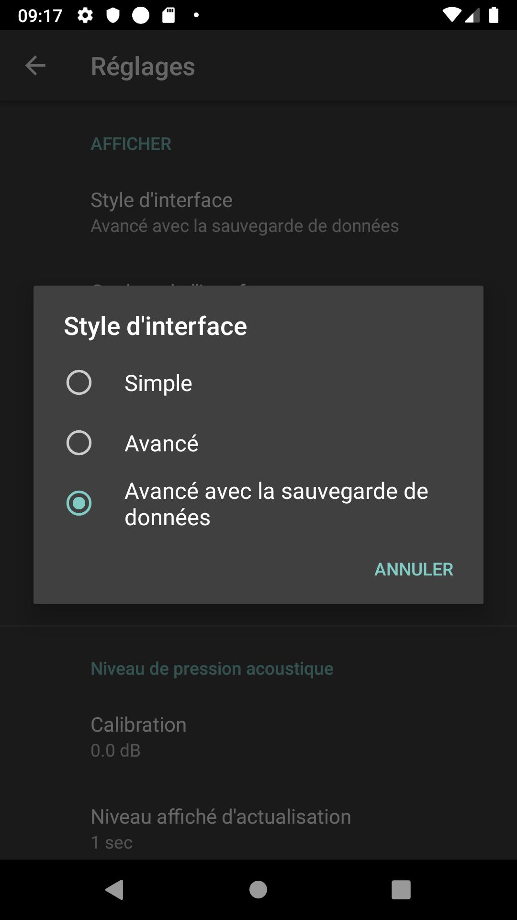Select the Simple radio button
This screenshot has width=517, height=920.
79,382
